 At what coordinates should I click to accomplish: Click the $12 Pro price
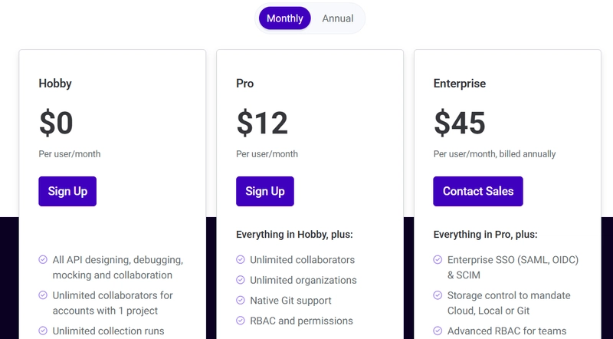click(x=262, y=123)
